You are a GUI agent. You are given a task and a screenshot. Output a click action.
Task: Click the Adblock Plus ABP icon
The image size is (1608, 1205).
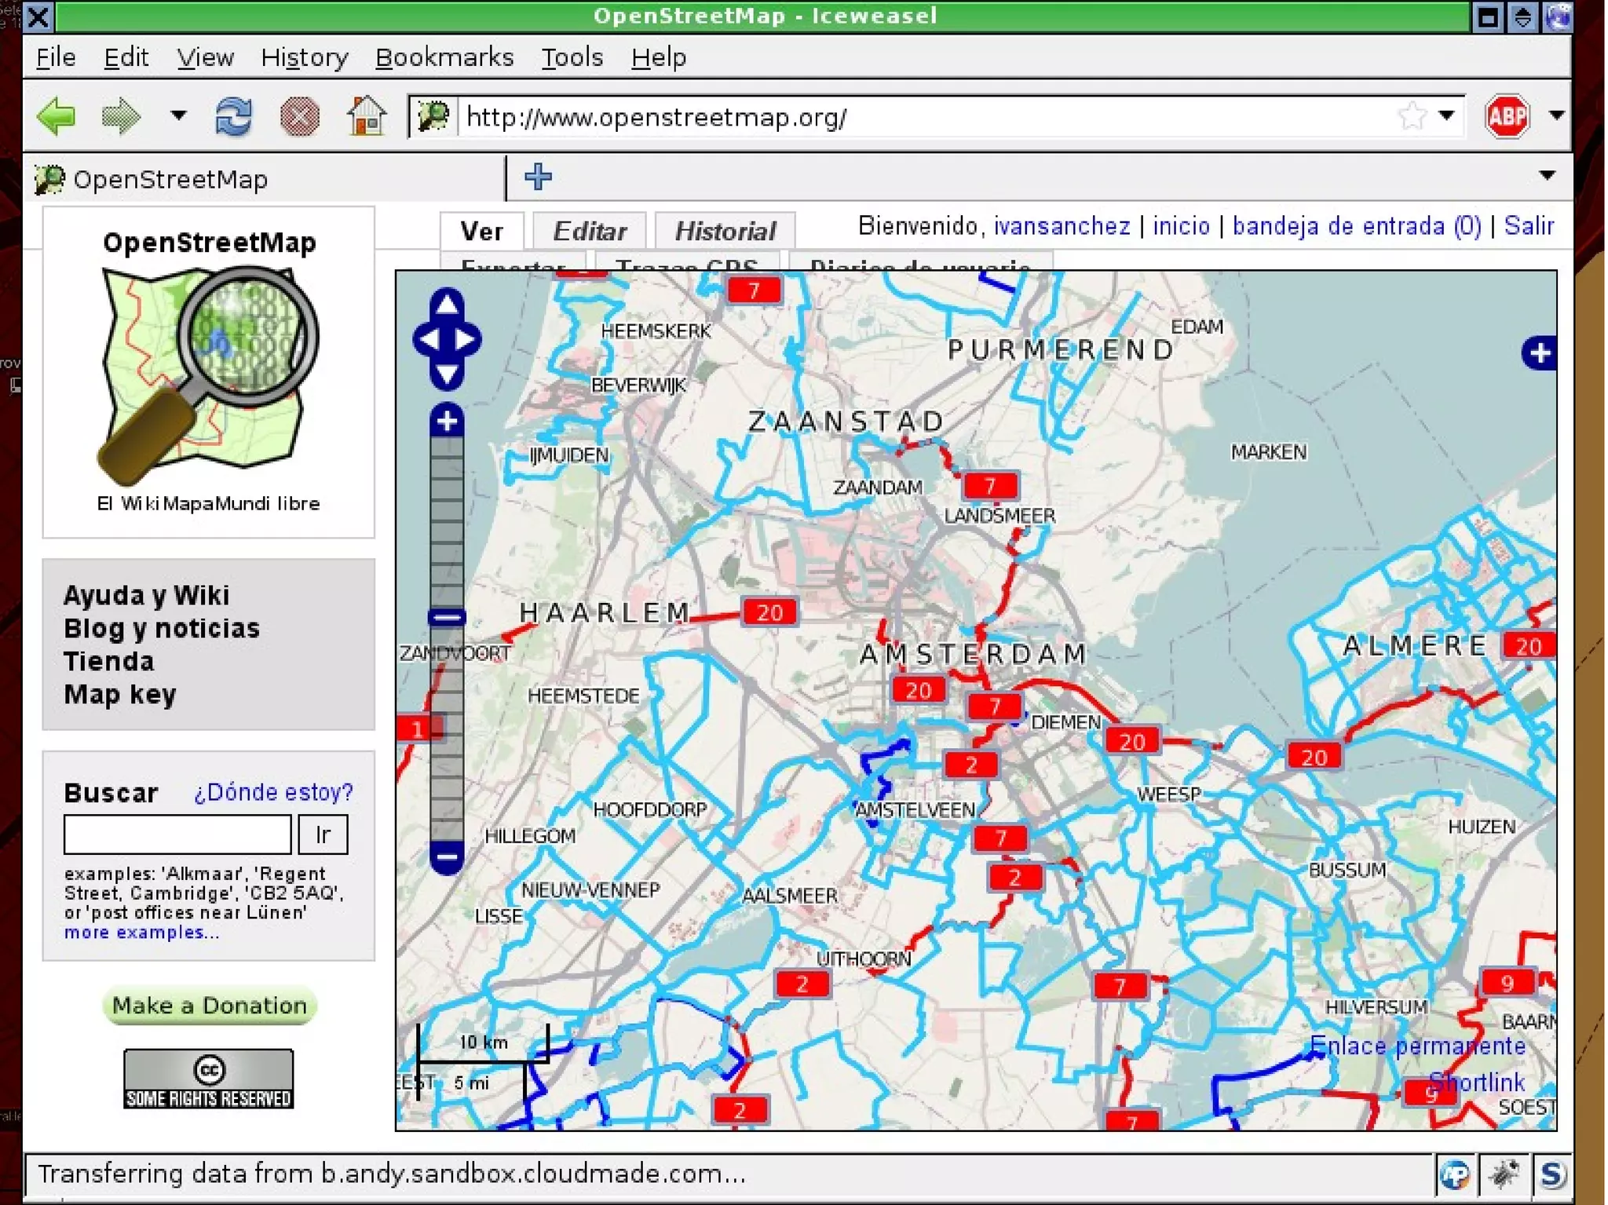tap(1506, 116)
